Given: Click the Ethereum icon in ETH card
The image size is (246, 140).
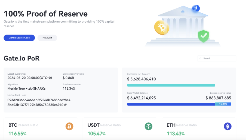Looking at the screenshot, I should pyautogui.click(x=227, y=126).
